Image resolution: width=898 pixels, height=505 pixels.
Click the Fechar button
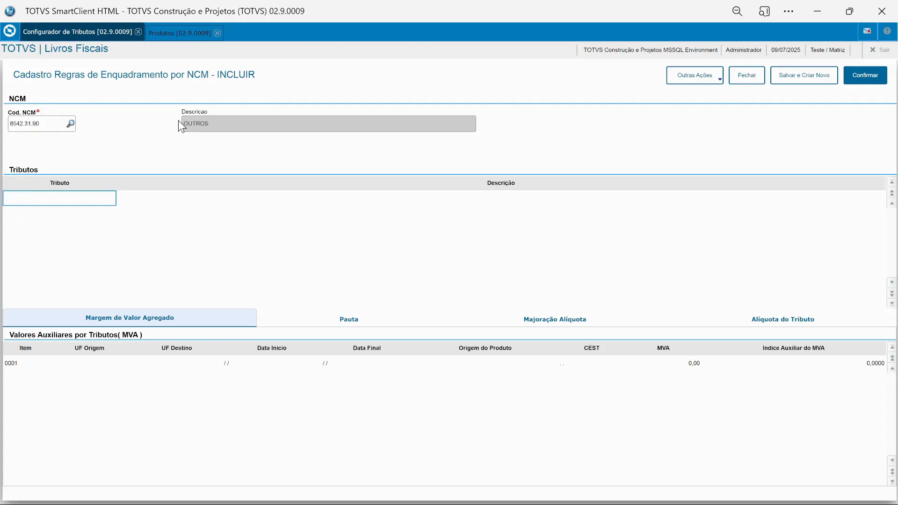click(x=747, y=75)
